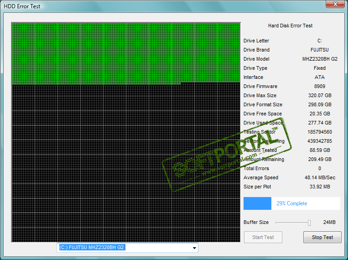348x260 pixels.
Task: Click the Stop Test button
Action: coord(322,237)
